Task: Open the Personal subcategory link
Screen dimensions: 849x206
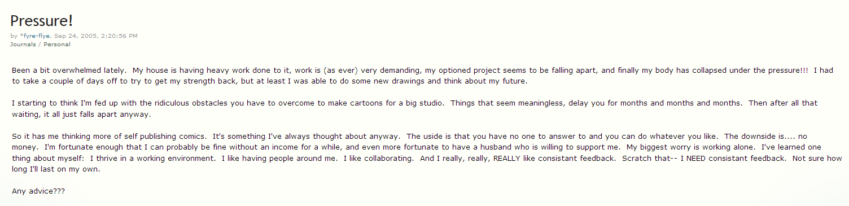Action: tap(57, 44)
